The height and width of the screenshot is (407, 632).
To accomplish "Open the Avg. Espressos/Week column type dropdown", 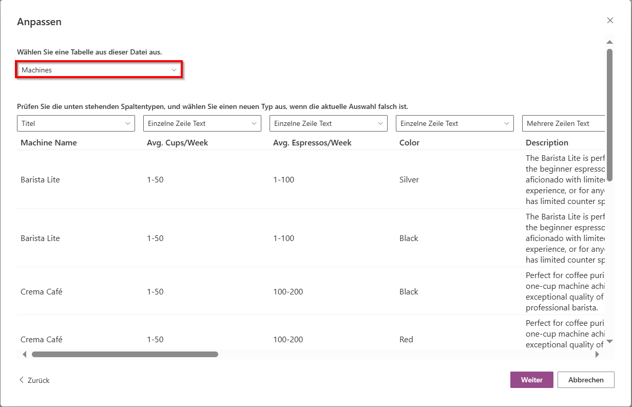I will pyautogui.click(x=329, y=123).
